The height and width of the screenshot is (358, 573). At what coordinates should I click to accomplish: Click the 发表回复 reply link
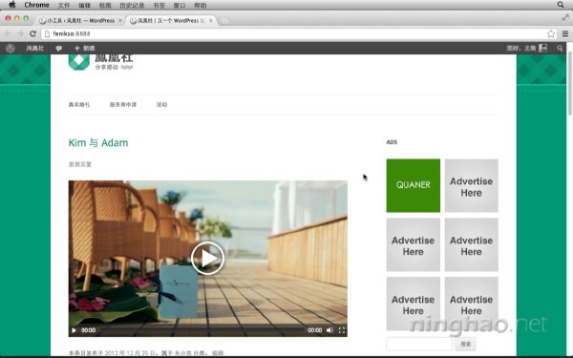click(79, 164)
